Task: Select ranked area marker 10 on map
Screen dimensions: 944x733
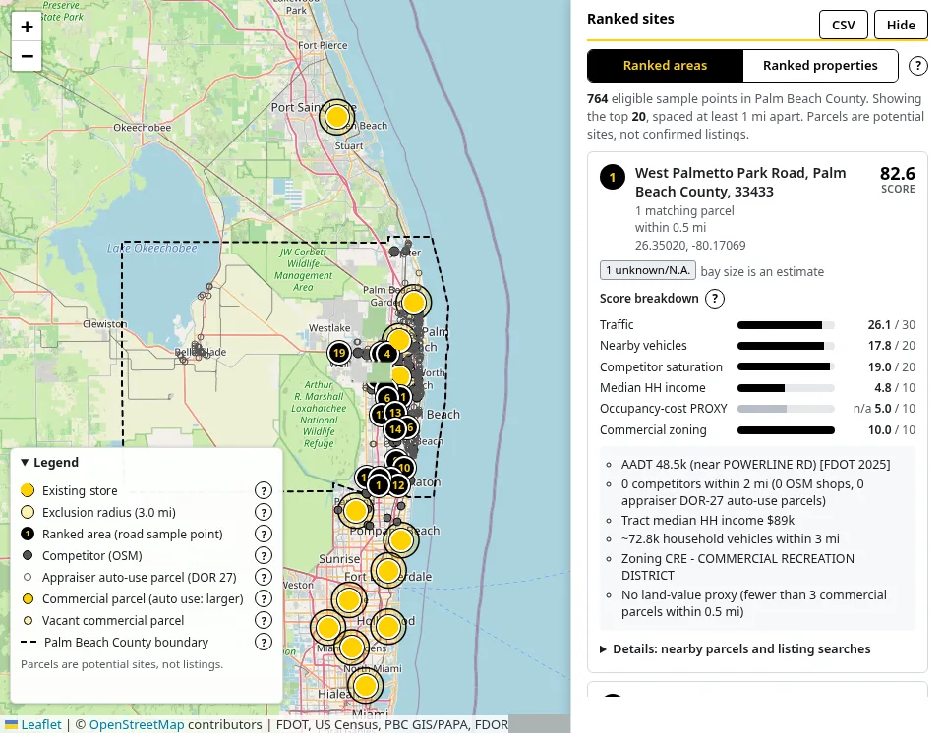Action: tap(404, 468)
